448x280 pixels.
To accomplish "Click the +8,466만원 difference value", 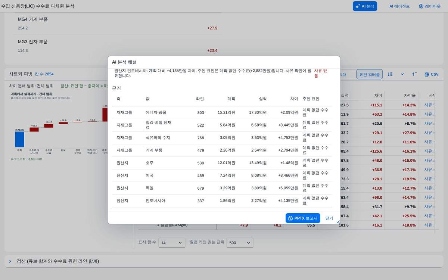I will pos(288,175).
